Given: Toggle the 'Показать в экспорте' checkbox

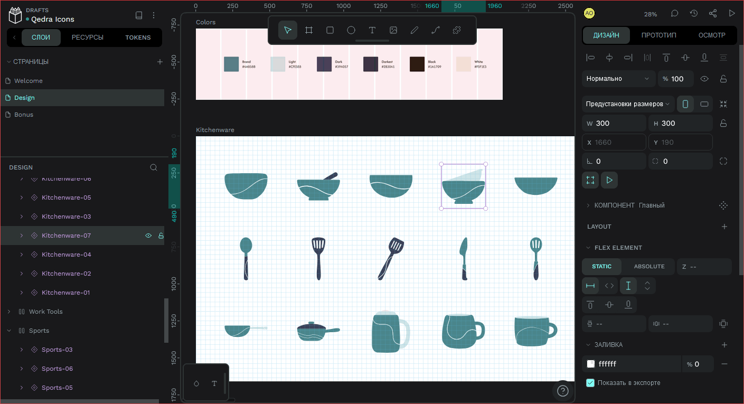Looking at the screenshot, I should (590, 383).
